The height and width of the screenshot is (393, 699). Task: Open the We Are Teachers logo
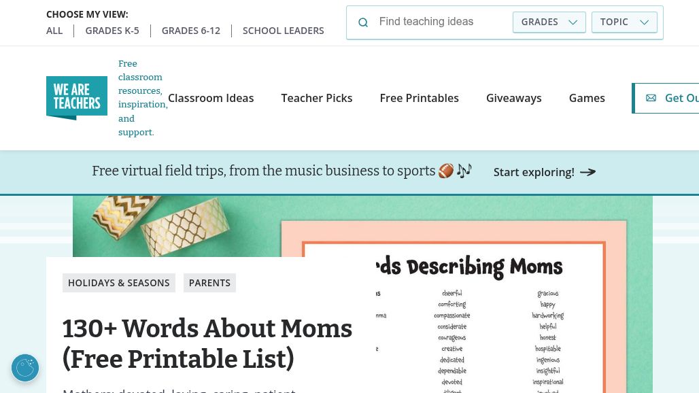coord(77,98)
